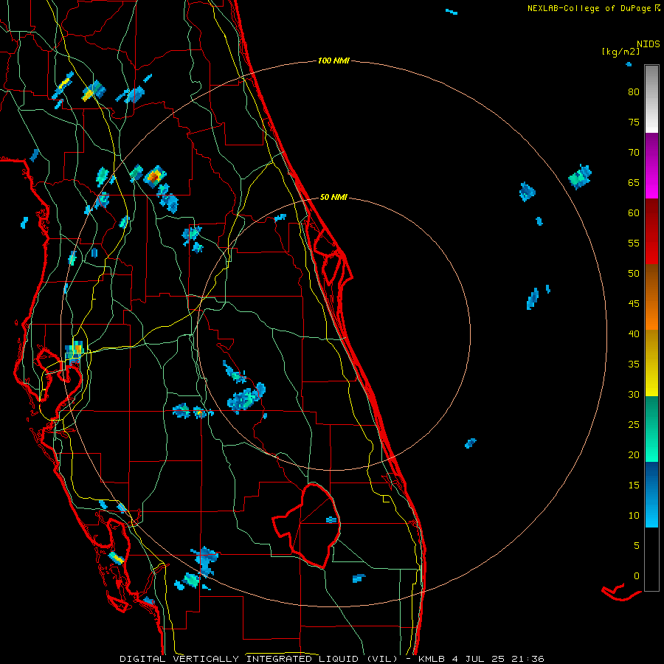Click the 40 value on the scale
This screenshot has height=664, width=664.
[634, 333]
